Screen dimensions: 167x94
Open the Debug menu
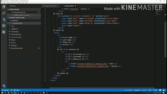point(19,3)
